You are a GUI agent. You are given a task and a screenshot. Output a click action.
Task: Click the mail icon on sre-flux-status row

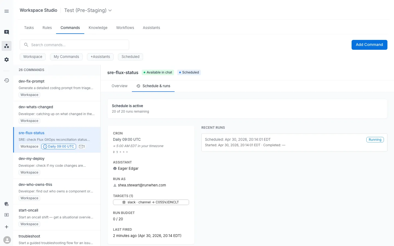tap(81, 147)
